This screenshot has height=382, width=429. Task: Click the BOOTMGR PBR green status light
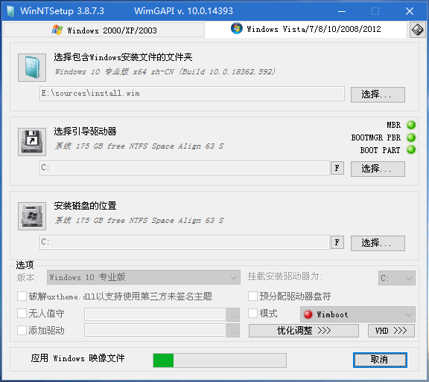tap(411, 137)
